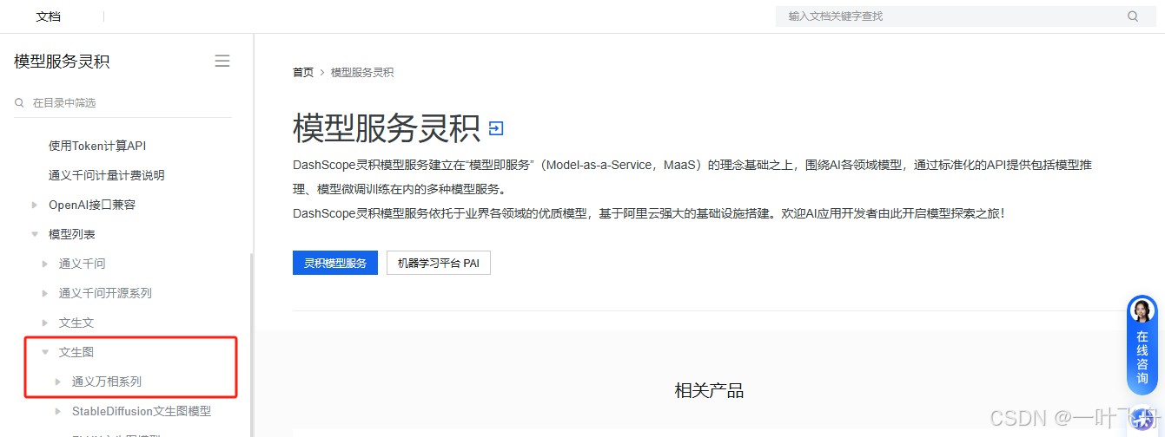This screenshot has height=437, width=1165.
Task: Select 文生文 tree item
Action: [x=76, y=323]
